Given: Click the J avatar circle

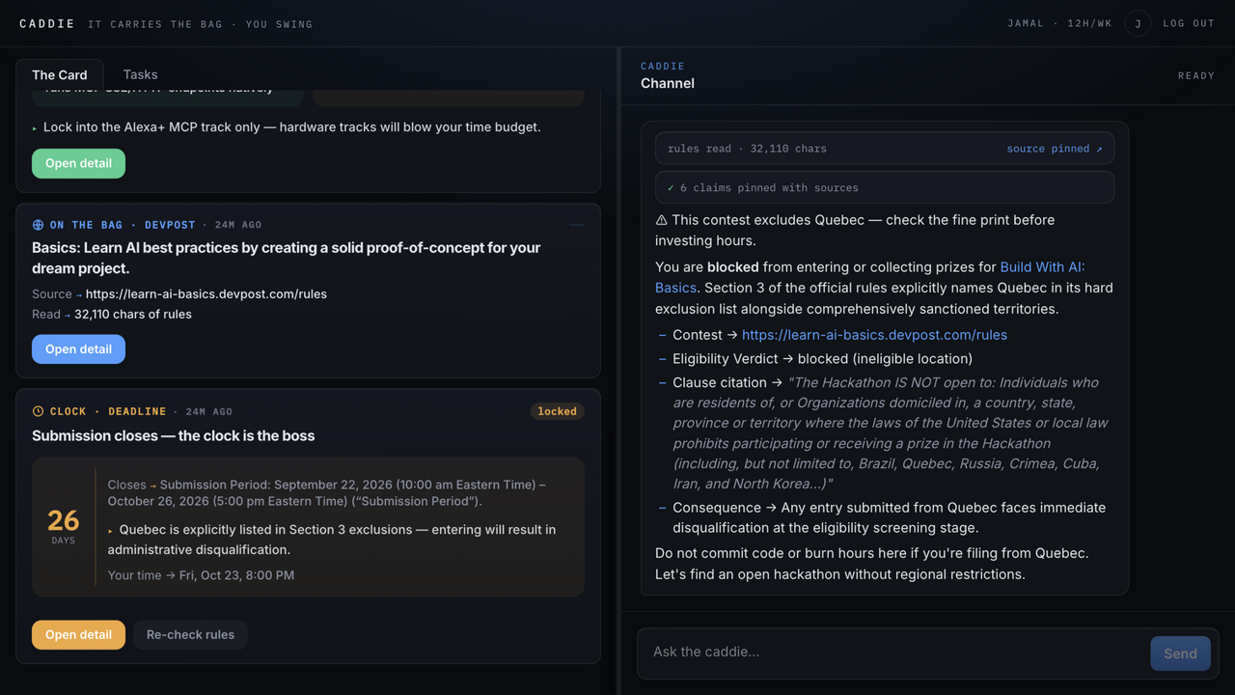Looking at the screenshot, I should pos(1138,23).
